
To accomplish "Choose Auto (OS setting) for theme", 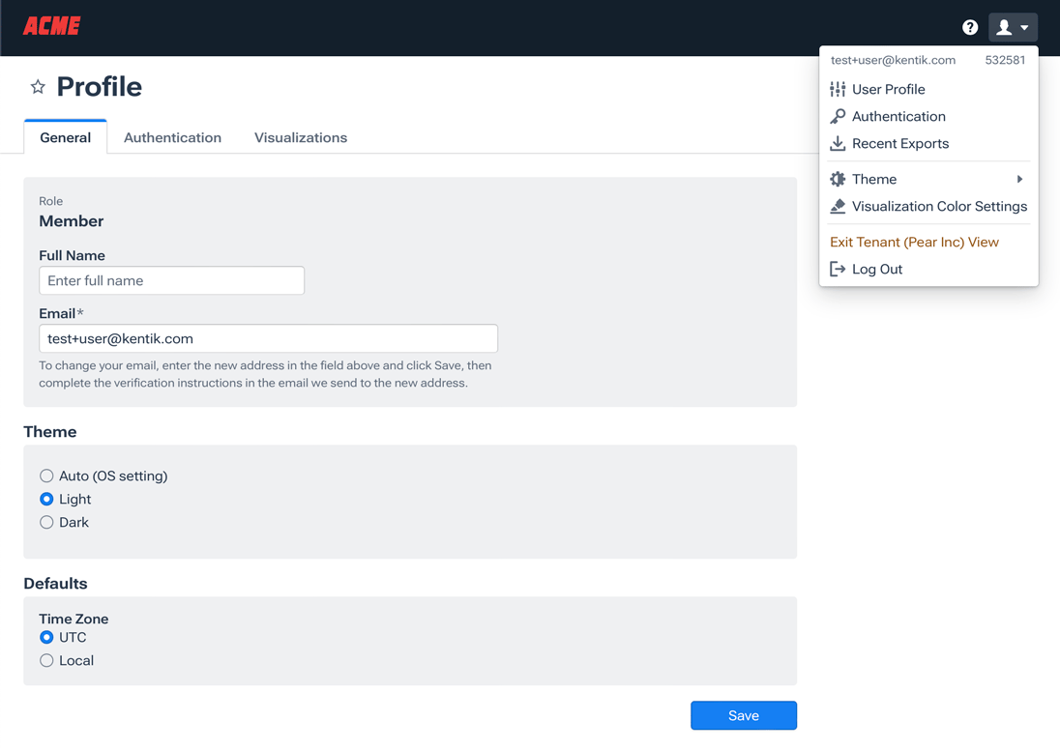I will pyautogui.click(x=46, y=476).
